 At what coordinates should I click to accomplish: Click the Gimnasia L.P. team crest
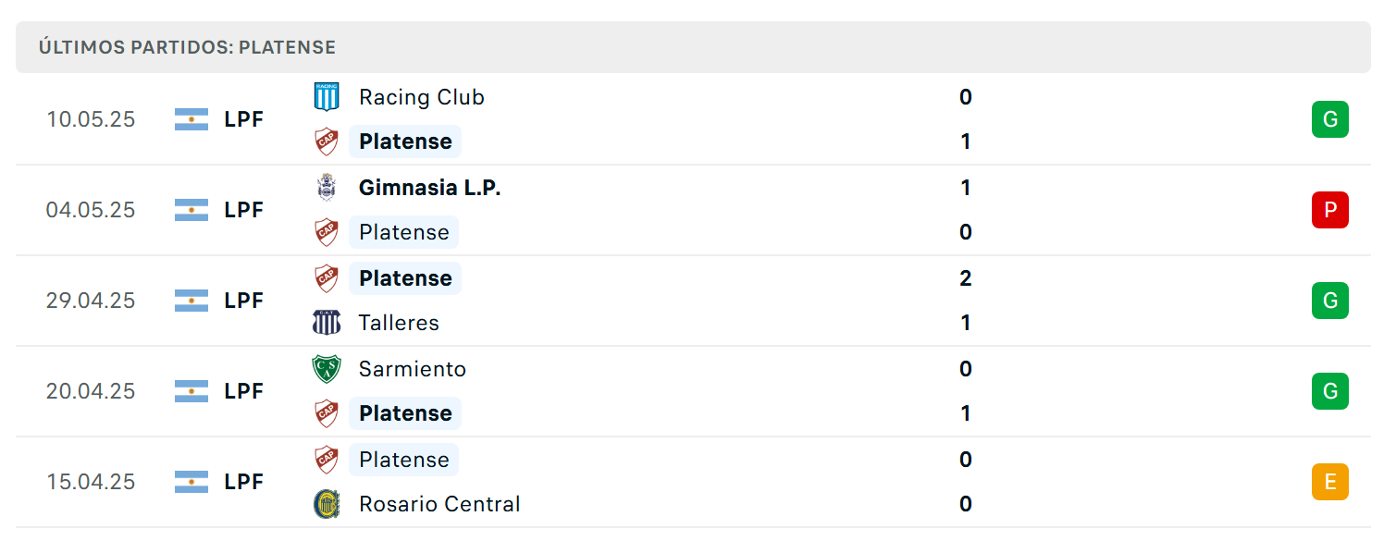point(327,188)
